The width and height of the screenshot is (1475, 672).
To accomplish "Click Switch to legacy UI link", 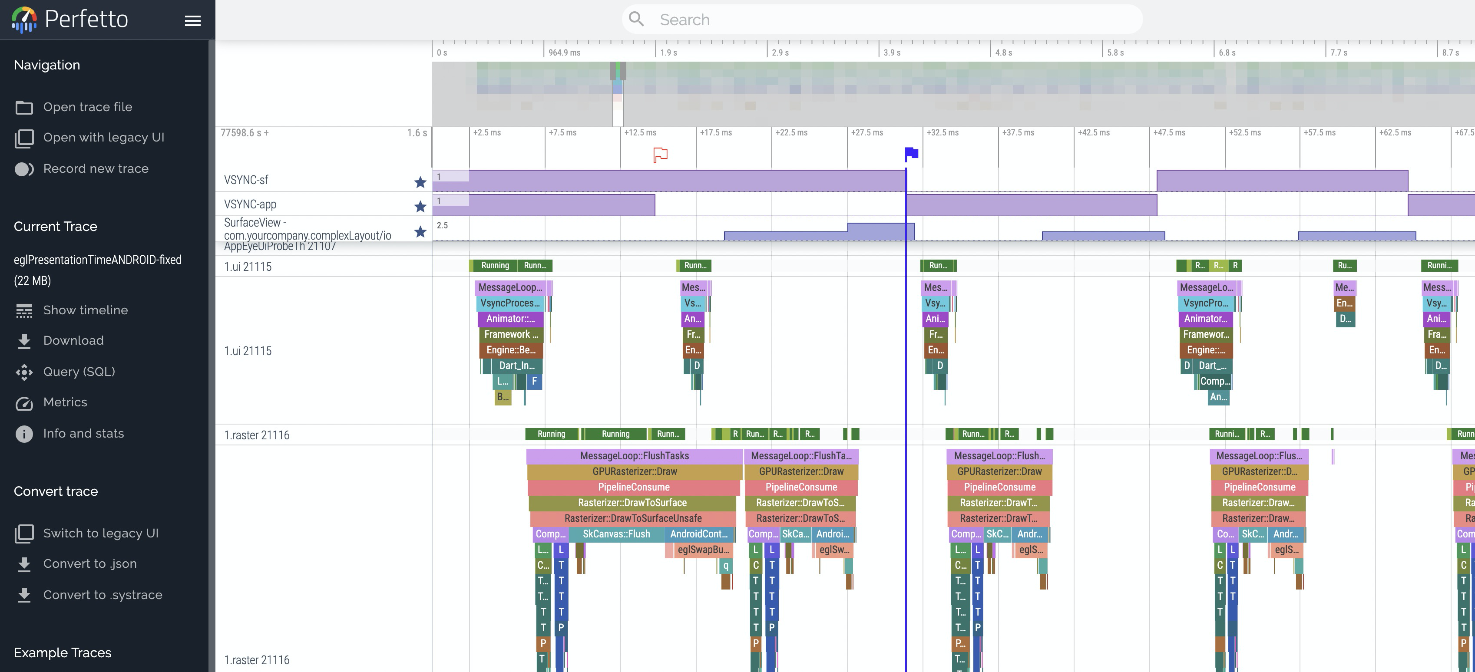I will tap(101, 533).
